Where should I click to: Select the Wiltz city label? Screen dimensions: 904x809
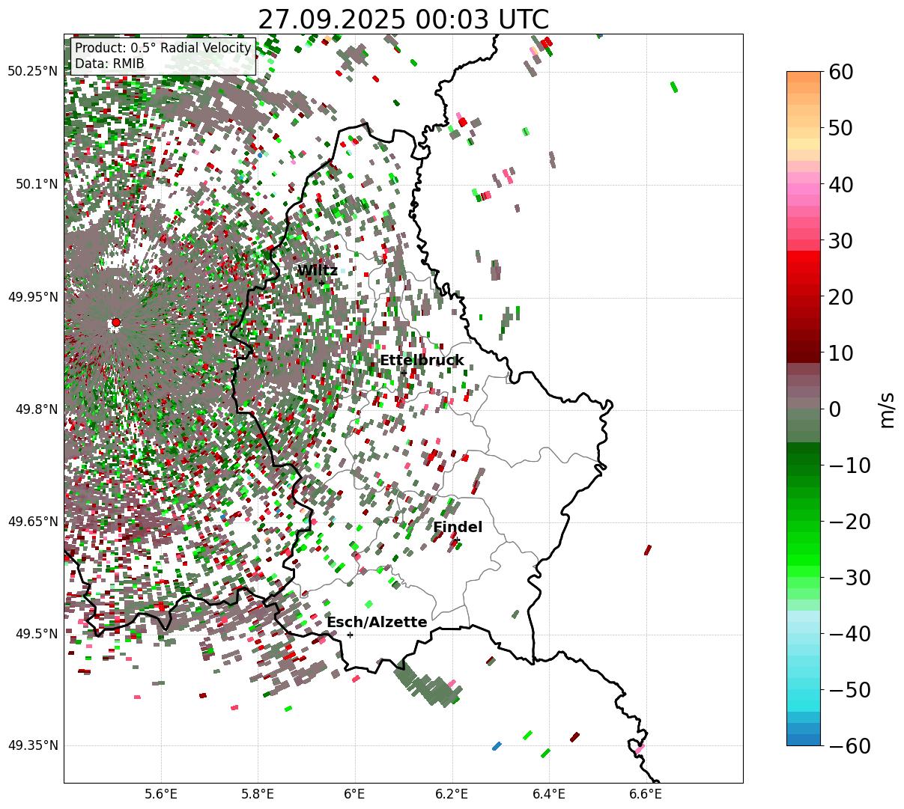tap(318, 271)
